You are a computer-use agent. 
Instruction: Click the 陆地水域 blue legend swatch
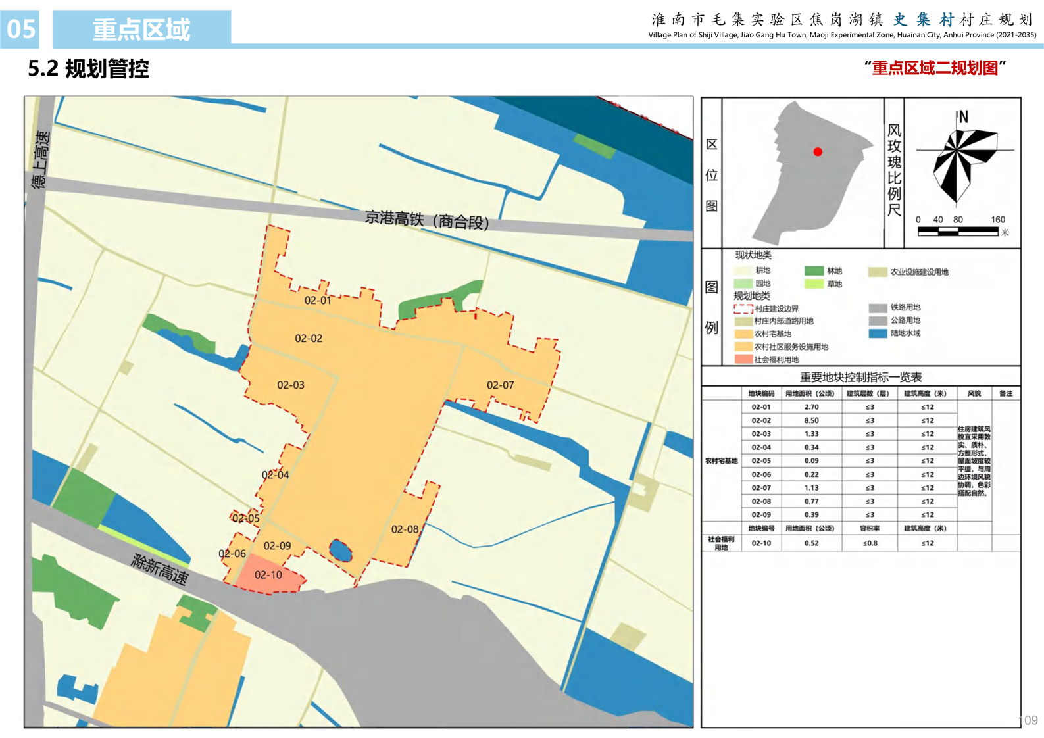point(878,333)
